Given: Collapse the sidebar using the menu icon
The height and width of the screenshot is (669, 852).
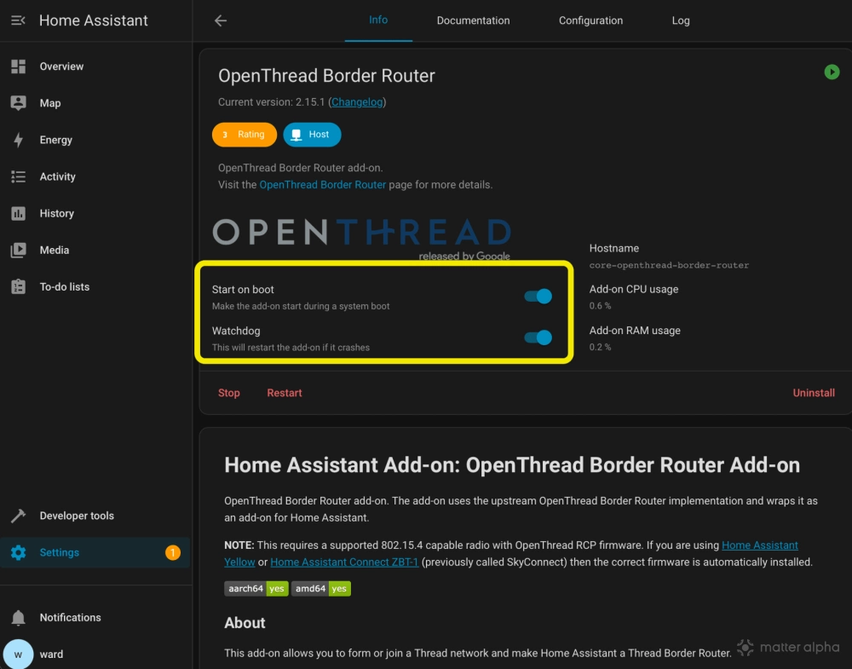Looking at the screenshot, I should 18,20.
